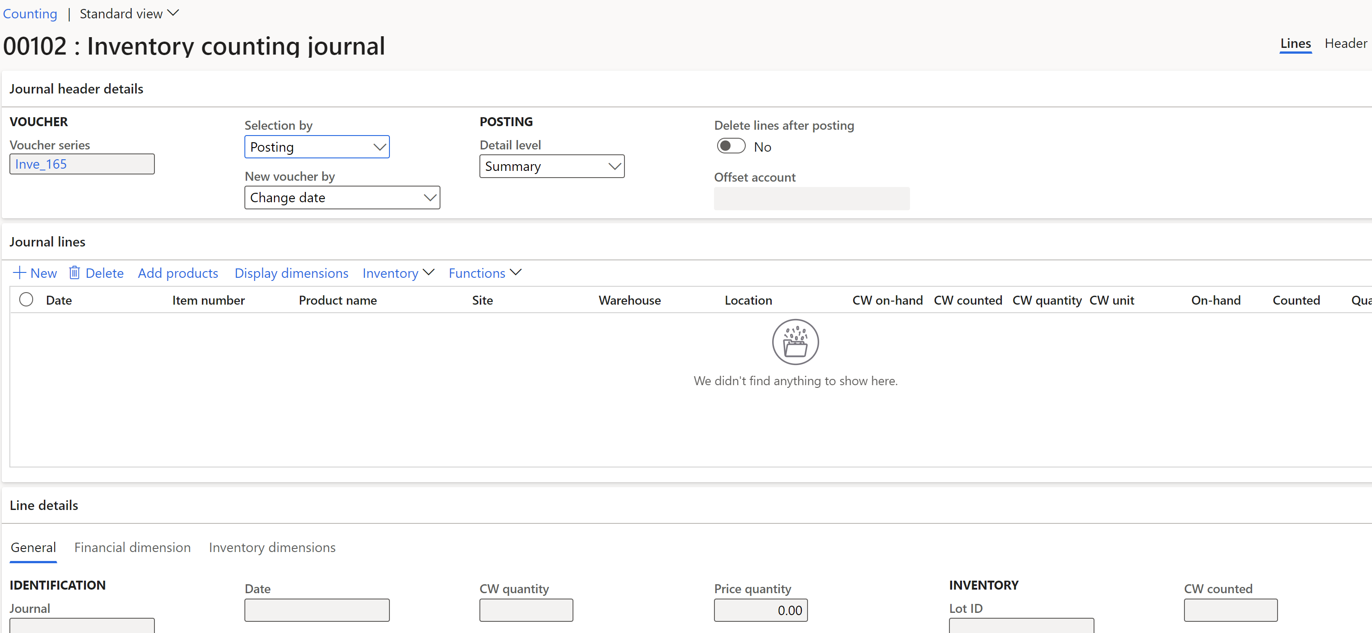Click the Header tab
1372x633 pixels.
click(x=1345, y=41)
